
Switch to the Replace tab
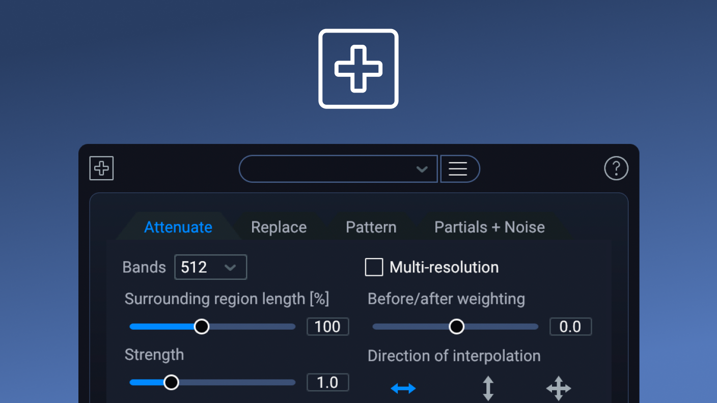[279, 227]
